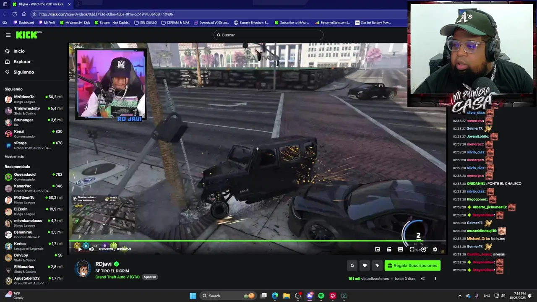The width and height of the screenshot is (537, 302).
Task: Open the weather widget showing 76°F
Action: (x=15, y=295)
